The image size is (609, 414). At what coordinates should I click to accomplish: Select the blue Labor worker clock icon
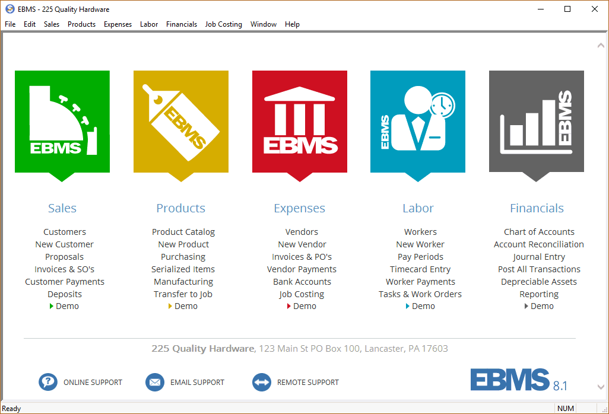418,122
